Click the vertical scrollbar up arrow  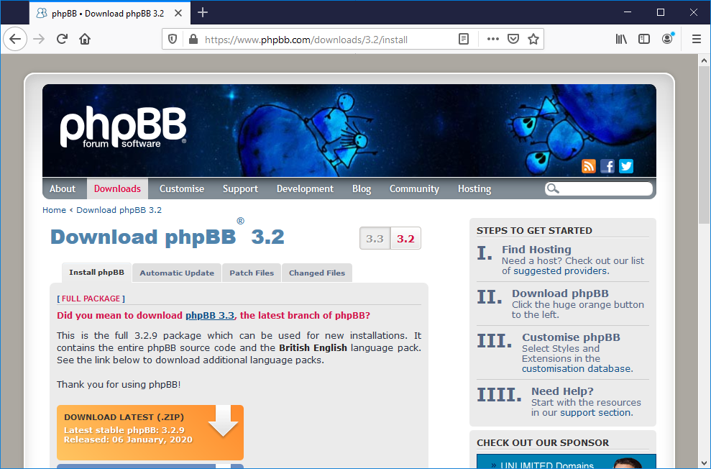(x=704, y=60)
